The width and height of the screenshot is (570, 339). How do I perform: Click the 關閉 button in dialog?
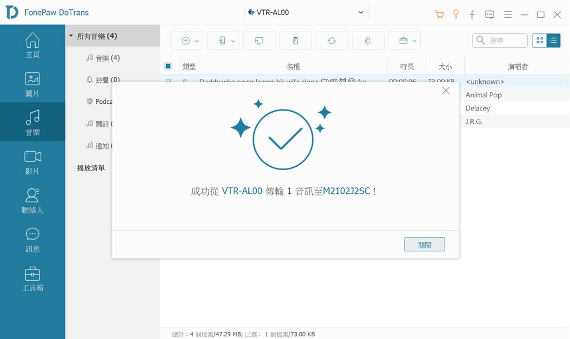coord(424,245)
